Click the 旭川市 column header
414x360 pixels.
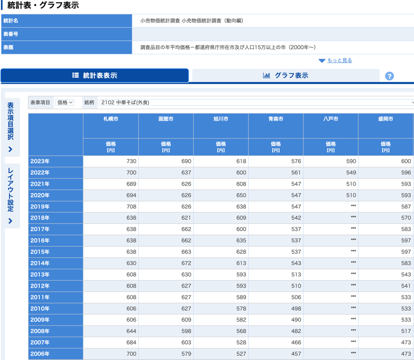coord(221,125)
